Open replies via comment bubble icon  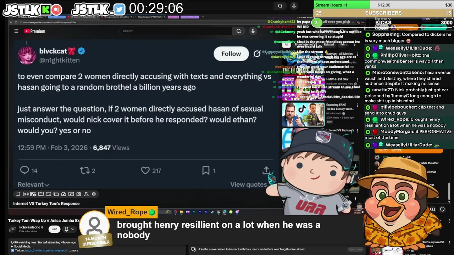(24, 170)
